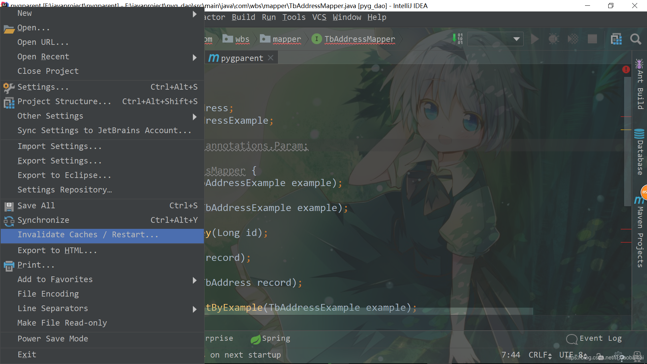647x364 pixels.
Task: Open Settings... from File menu
Action: tap(102, 87)
